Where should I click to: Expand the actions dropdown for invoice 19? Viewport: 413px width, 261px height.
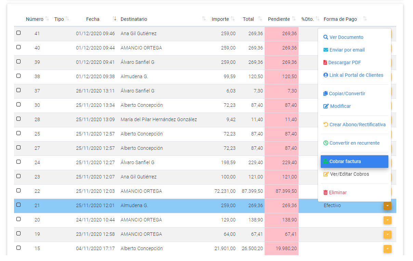(387, 234)
